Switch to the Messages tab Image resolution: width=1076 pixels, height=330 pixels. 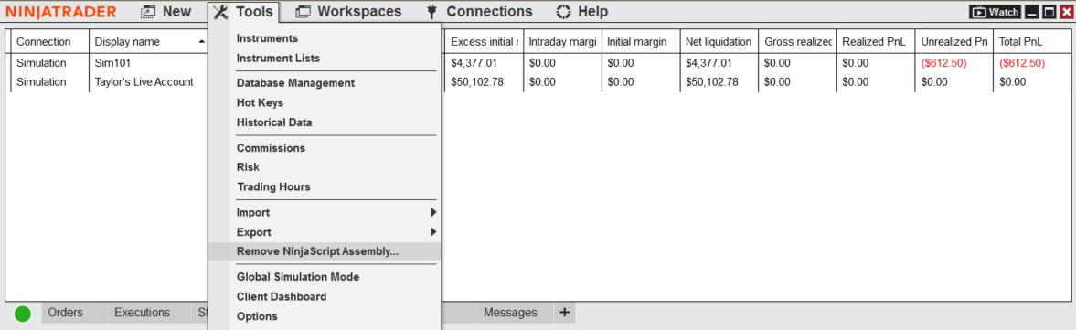coord(510,313)
